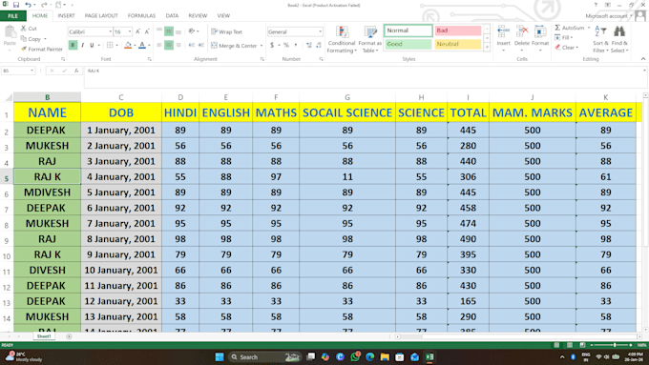Open Conditional Formatting menu
Image resolution: width=649 pixels, height=365 pixels.
[x=342, y=39]
